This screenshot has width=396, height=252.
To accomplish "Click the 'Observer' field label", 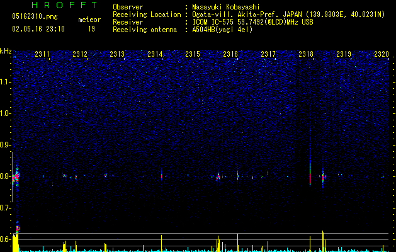I will pyautogui.click(x=128, y=7).
